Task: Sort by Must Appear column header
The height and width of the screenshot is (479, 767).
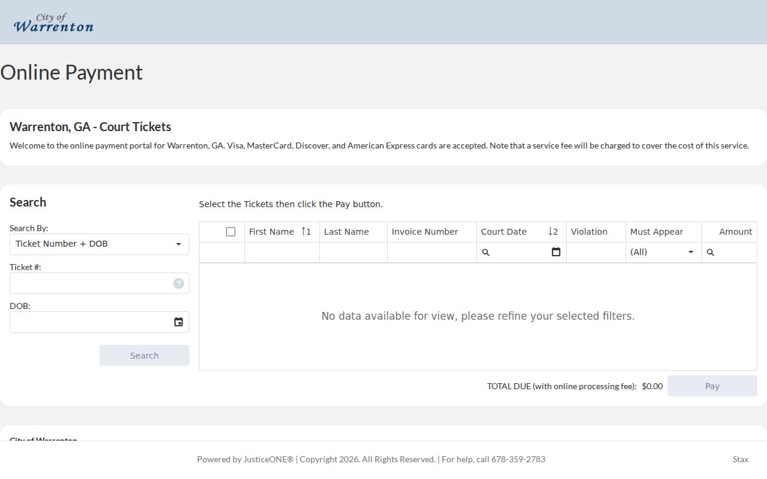Action: coord(663,232)
